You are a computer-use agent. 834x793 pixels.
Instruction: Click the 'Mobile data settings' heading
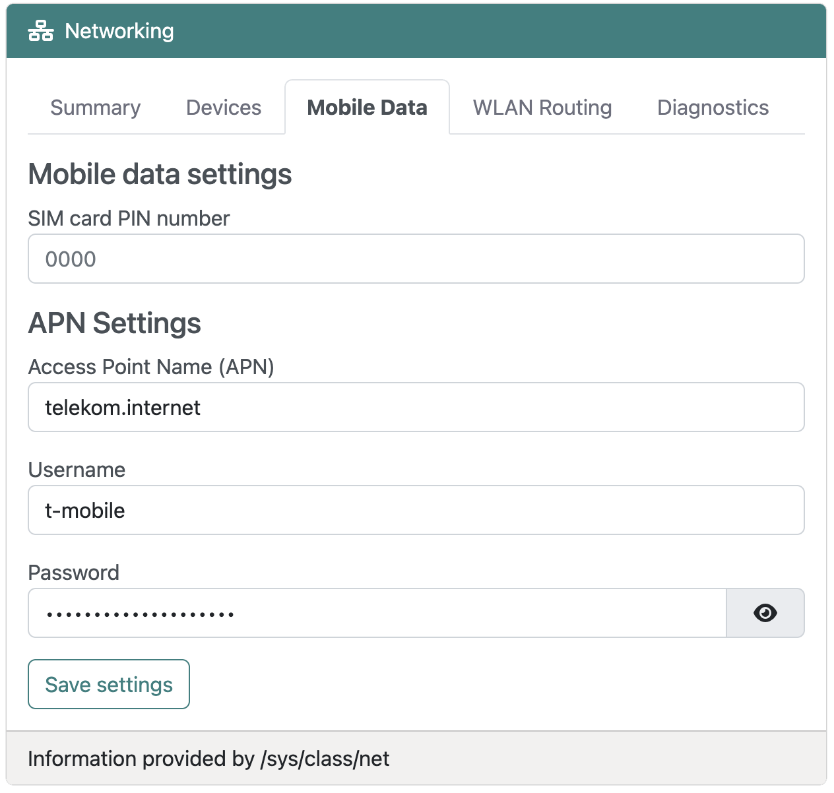(x=160, y=174)
